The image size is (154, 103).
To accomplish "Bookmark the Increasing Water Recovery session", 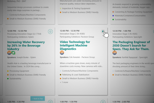I will [x=50, y=32].
